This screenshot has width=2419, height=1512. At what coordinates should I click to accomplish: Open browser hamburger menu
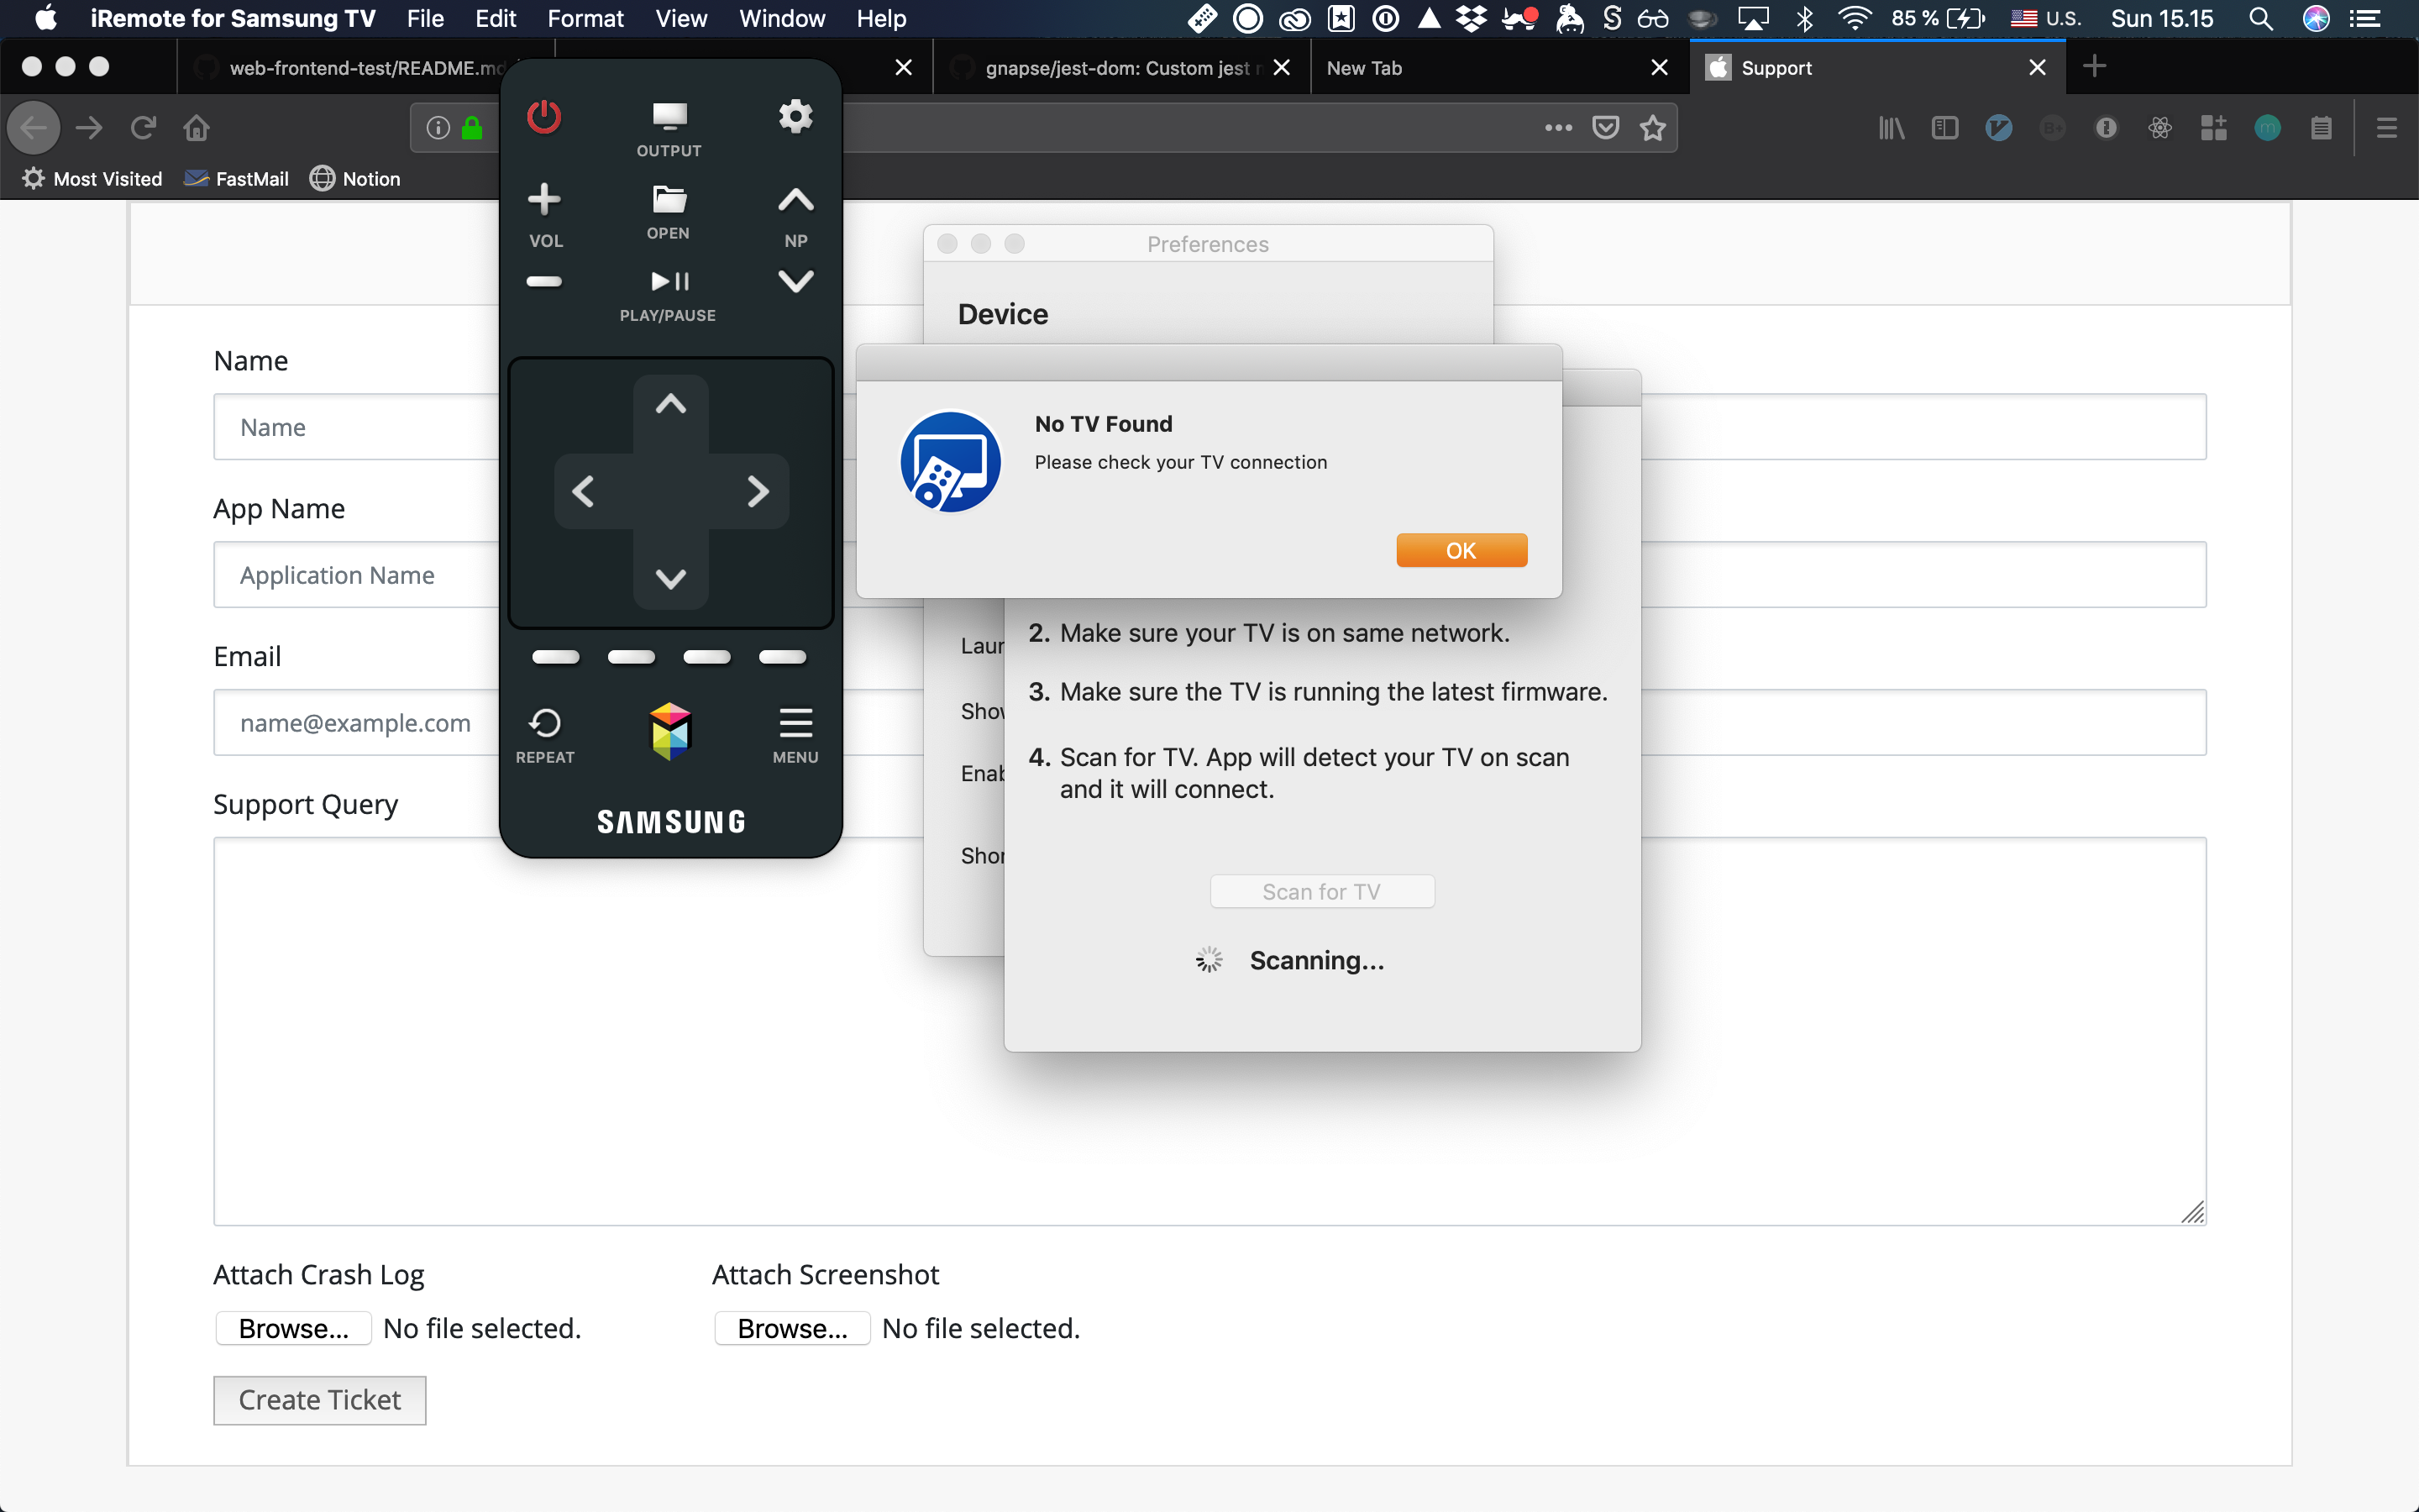pyautogui.click(x=2387, y=127)
